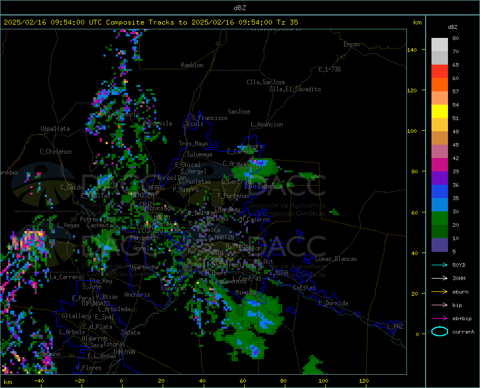Click the 'dBZ' heading above the color scale

452,27
